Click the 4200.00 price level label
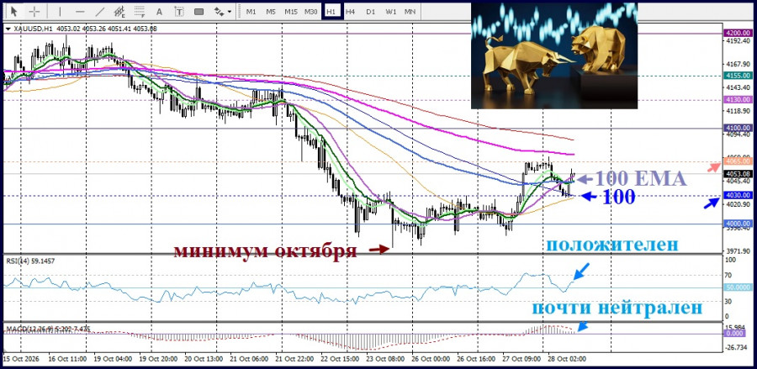Image resolution: width=757 pixels, height=369 pixels. pos(738,33)
